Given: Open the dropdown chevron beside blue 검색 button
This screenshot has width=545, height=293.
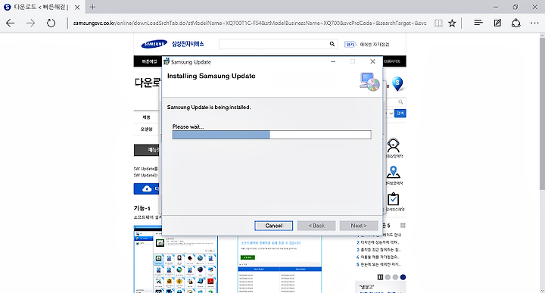Looking at the screenshot, I should coord(391,114).
